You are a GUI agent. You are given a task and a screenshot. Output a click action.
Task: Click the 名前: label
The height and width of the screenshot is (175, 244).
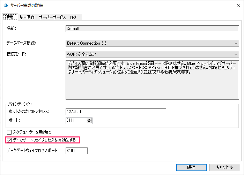point(12,28)
